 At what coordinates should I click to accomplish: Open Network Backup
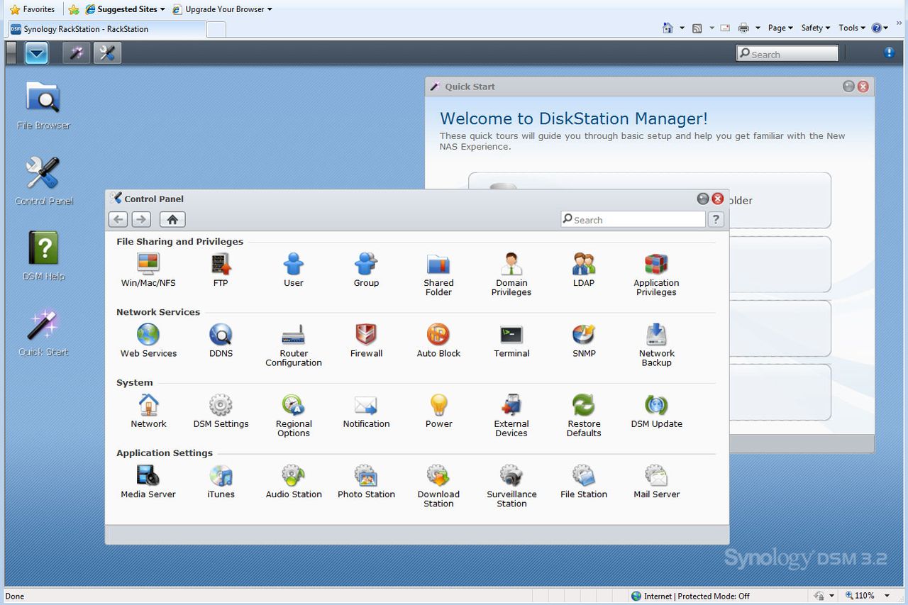pyautogui.click(x=656, y=345)
